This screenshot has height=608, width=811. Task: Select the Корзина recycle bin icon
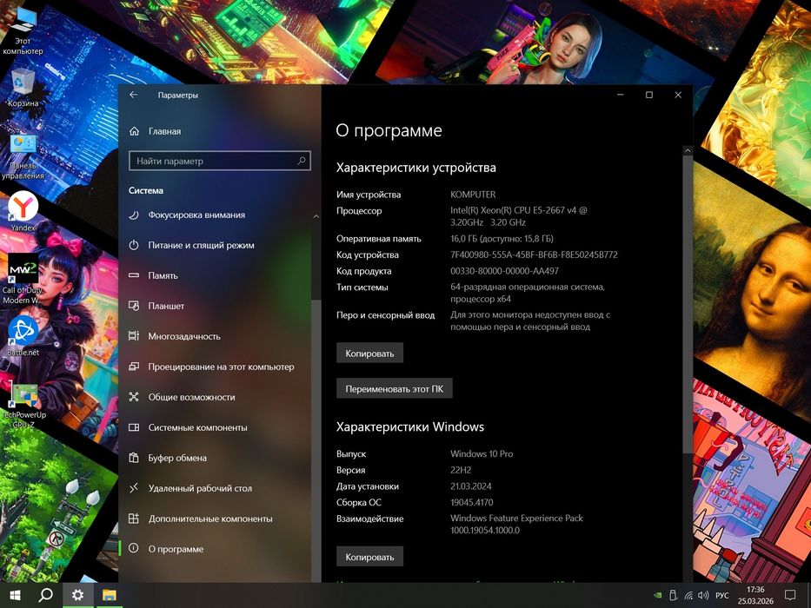coord(23,88)
